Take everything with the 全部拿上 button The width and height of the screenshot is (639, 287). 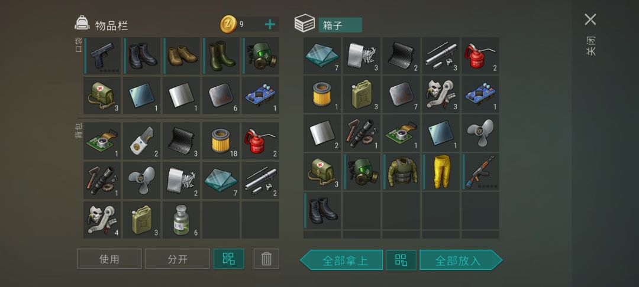341,260
